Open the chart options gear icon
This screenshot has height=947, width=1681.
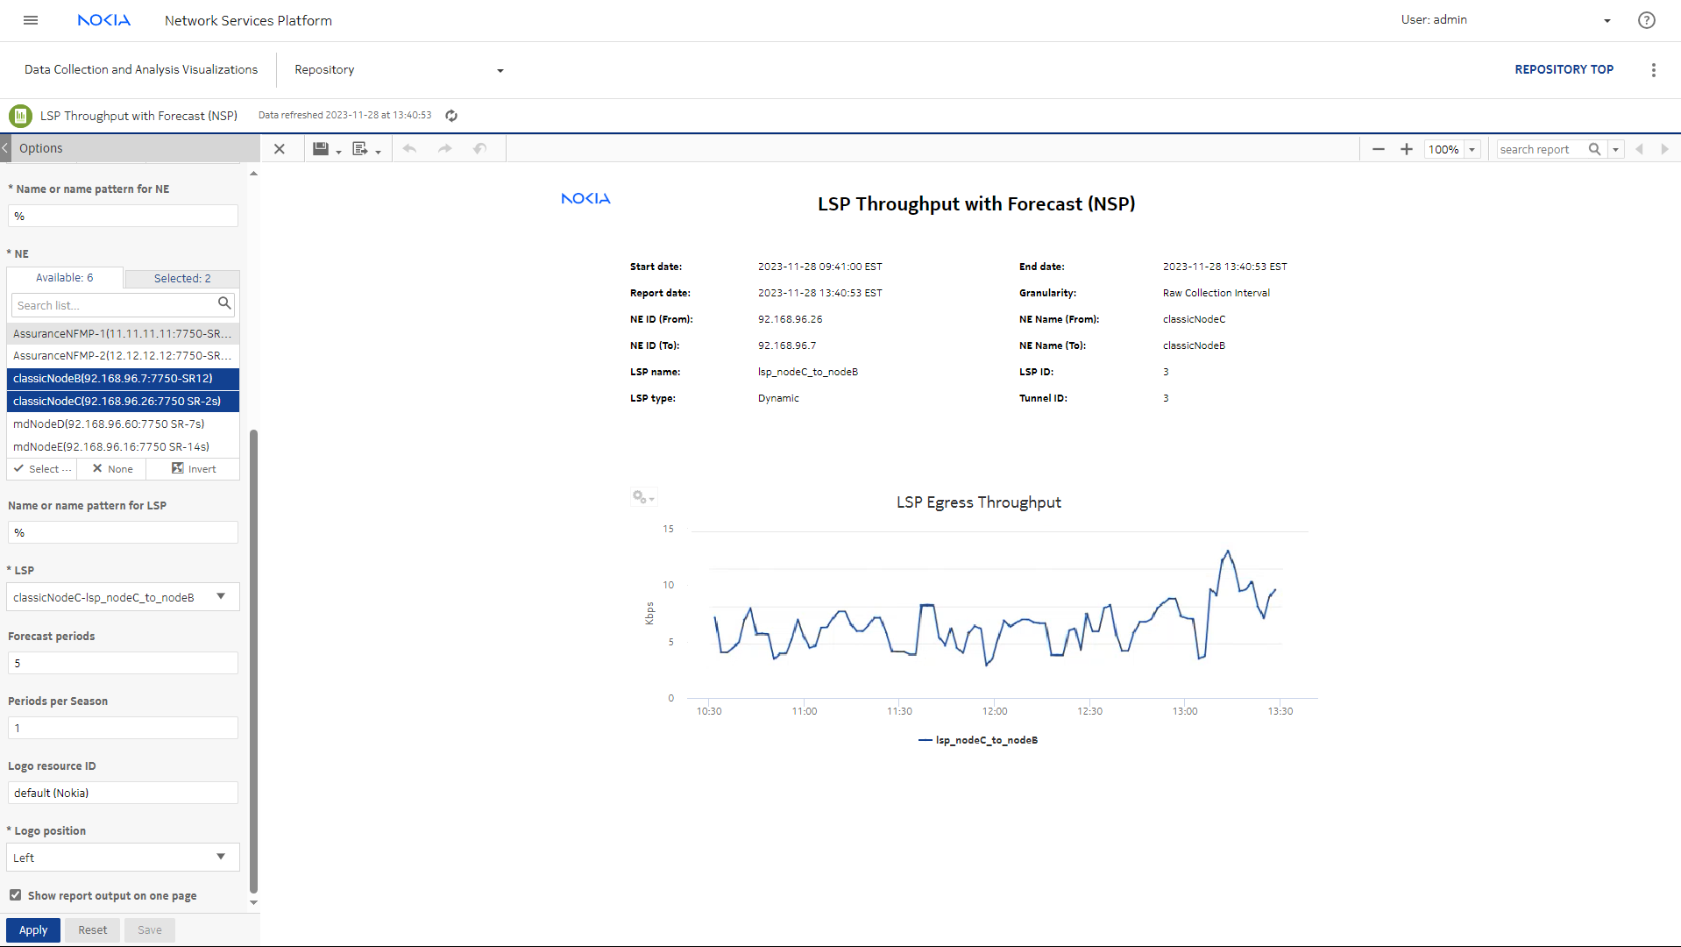tap(642, 497)
